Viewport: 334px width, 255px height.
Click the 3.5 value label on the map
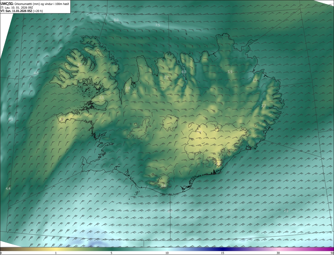(x=230, y=72)
